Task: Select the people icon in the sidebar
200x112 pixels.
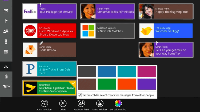Action: pyautogui.click(x=6, y=31)
